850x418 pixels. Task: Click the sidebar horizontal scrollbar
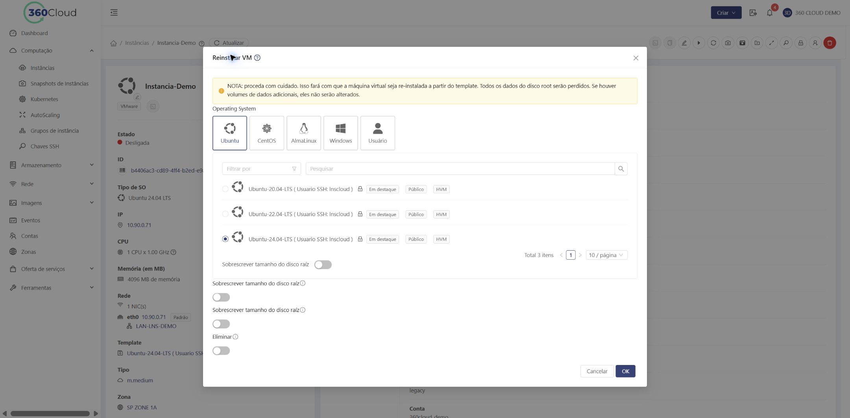[x=50, y=413]
